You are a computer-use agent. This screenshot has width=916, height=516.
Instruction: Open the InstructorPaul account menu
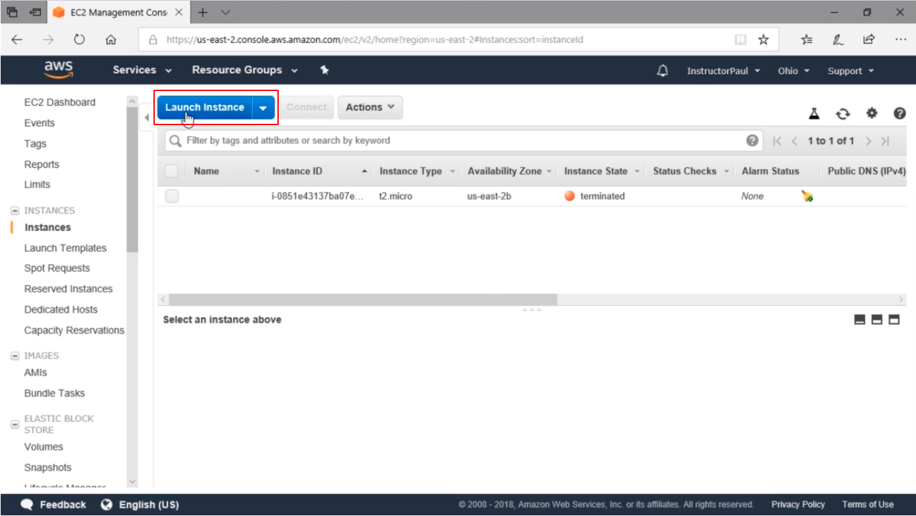724,71
